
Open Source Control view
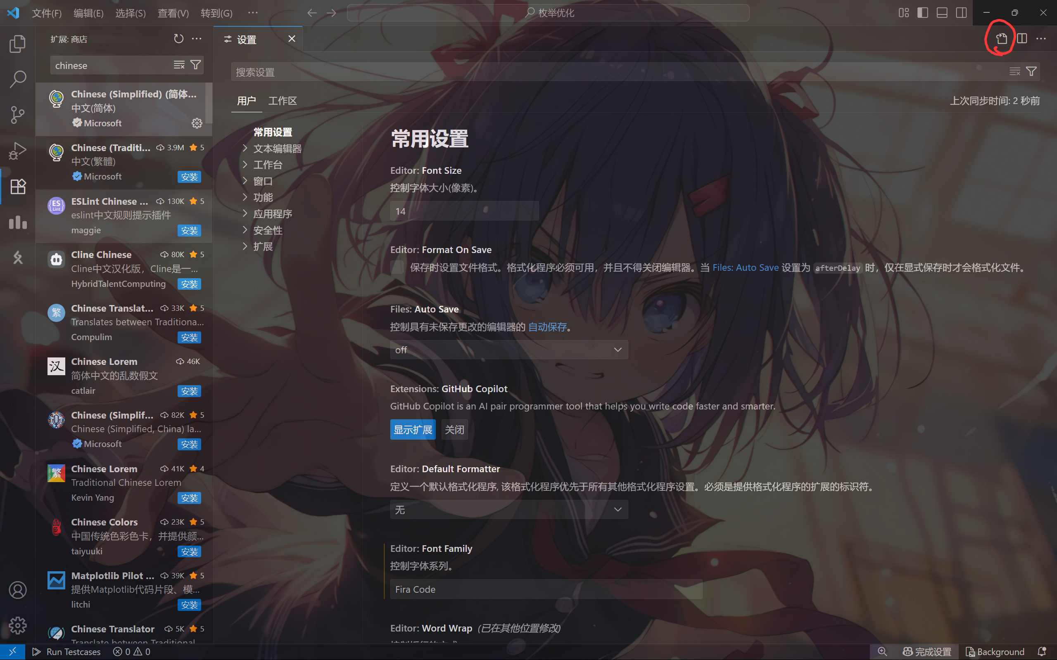(17, 115)
